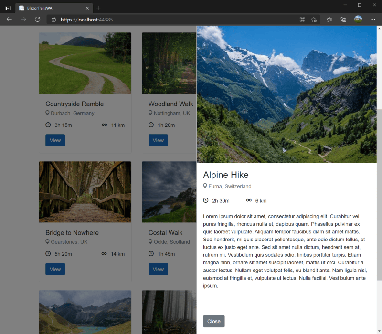Click the Countryside Ramble title

pyautogui.click(x=74, y=104)
